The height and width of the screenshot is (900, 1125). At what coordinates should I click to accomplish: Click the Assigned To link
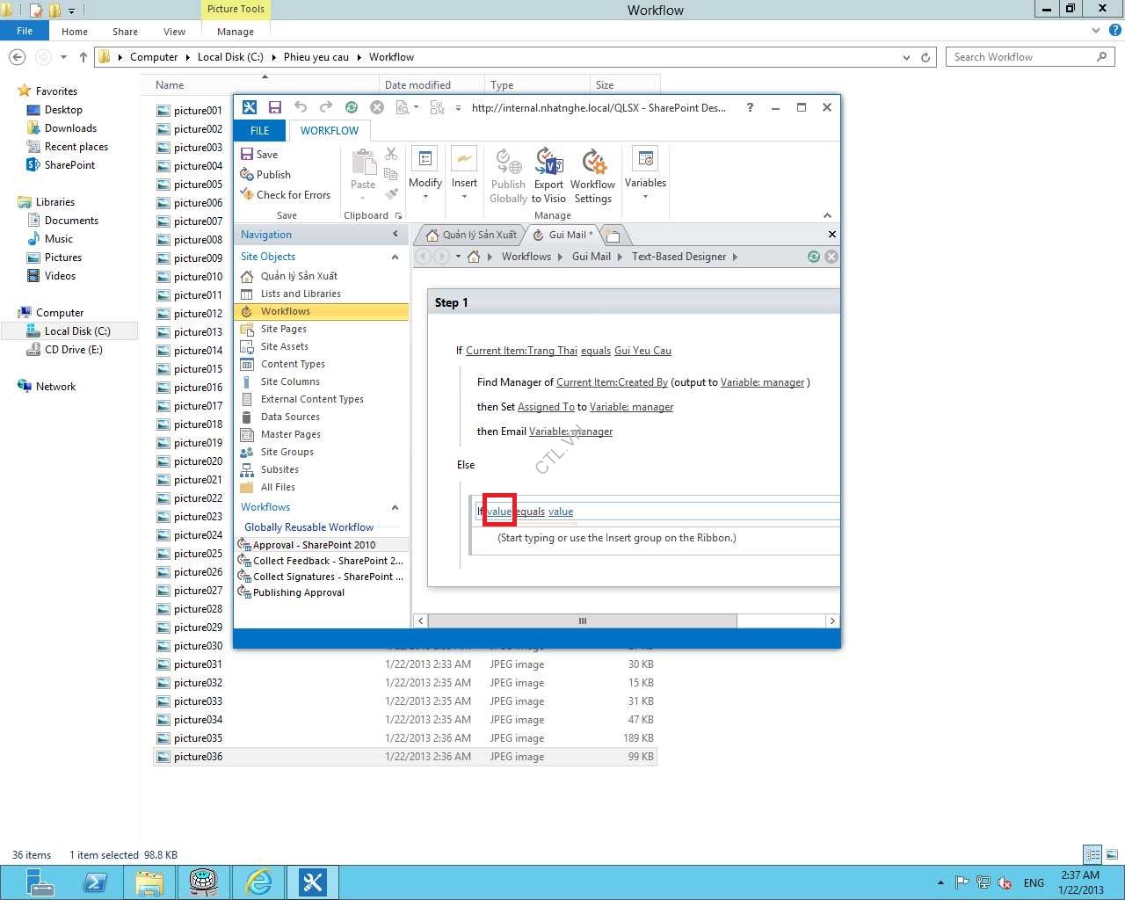coord(546,407)
